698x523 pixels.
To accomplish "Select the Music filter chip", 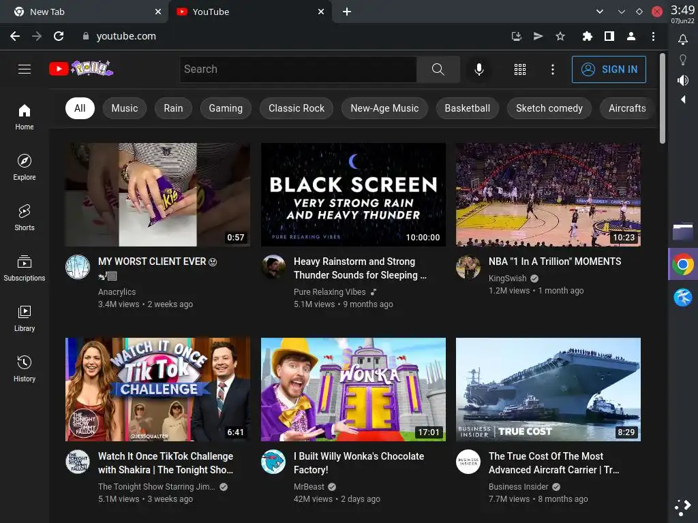I will (125, 108).
